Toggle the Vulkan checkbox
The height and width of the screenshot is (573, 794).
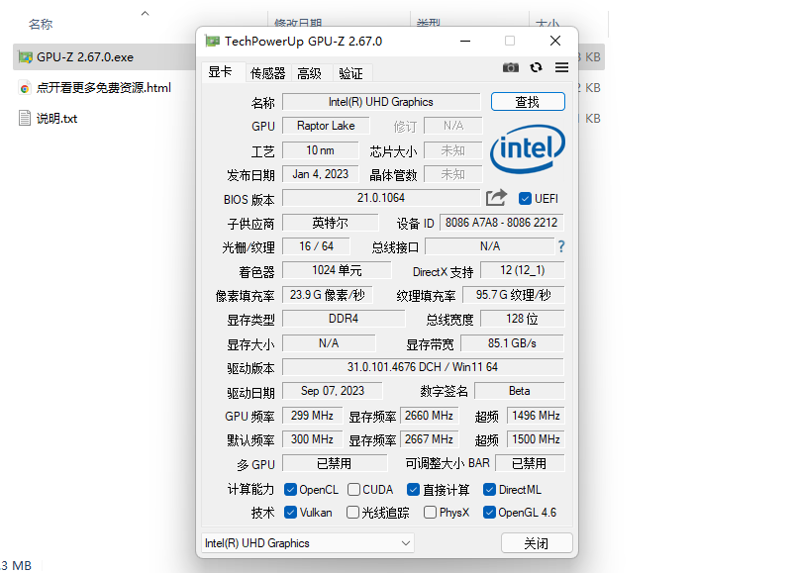(x=290, y=513)
